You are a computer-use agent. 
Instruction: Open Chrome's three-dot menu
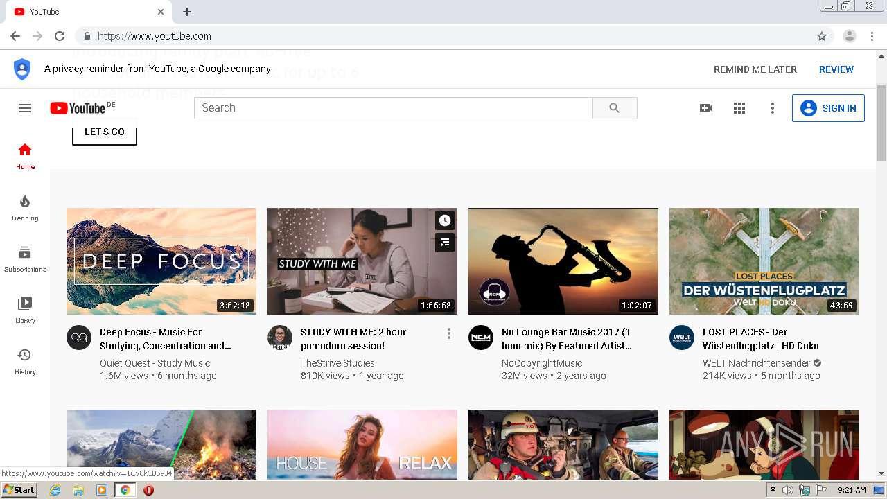pos(872,36)
